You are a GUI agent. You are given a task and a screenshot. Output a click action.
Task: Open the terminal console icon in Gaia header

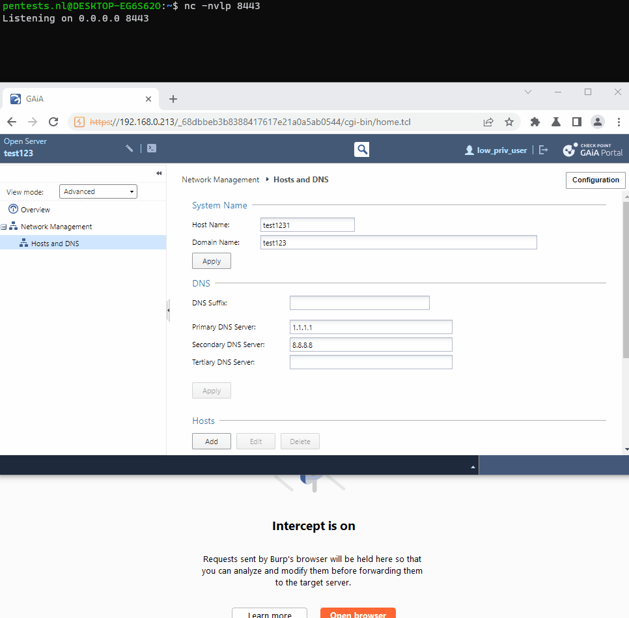tap(151, 148)
